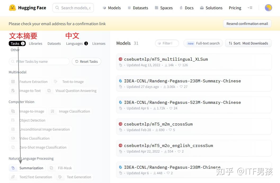Click the Models cube icon in the navbar
Image resolution: width=280 pixels, height=183 pixels.
[x=104, y=8]
